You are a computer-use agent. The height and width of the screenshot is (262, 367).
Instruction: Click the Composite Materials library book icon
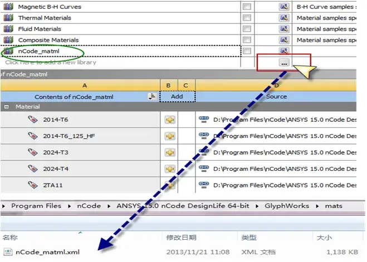tap(8, 40)
